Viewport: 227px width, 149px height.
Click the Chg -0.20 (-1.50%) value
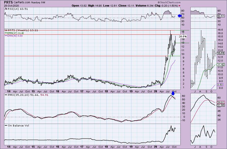(x=166, y=6)
